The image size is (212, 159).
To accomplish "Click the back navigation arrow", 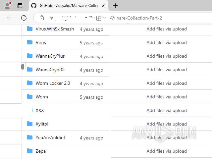I will 9,18.
